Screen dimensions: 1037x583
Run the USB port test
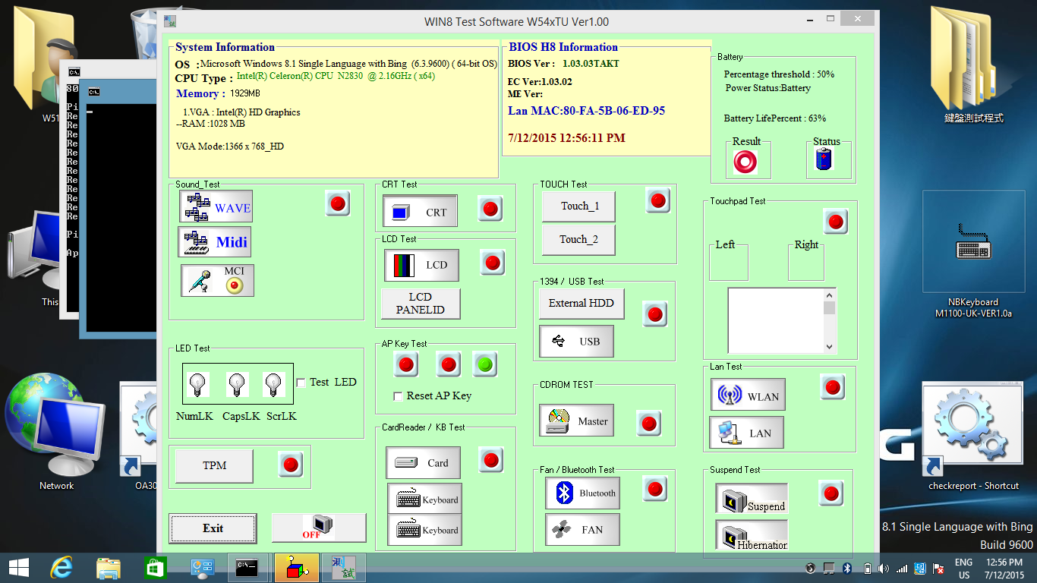[576, 342]
